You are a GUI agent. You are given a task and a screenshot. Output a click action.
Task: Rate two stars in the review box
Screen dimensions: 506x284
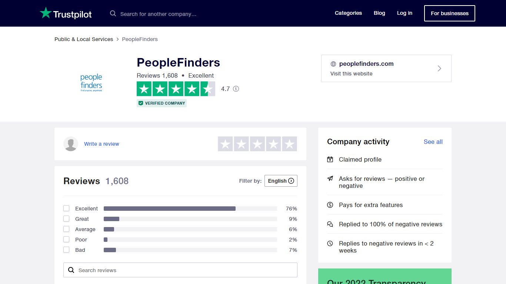coord(241,144)
